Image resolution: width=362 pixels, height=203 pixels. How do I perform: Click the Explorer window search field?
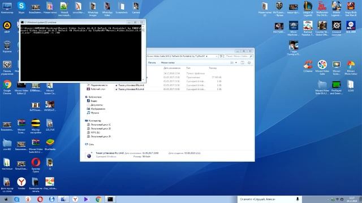point(239,56)
